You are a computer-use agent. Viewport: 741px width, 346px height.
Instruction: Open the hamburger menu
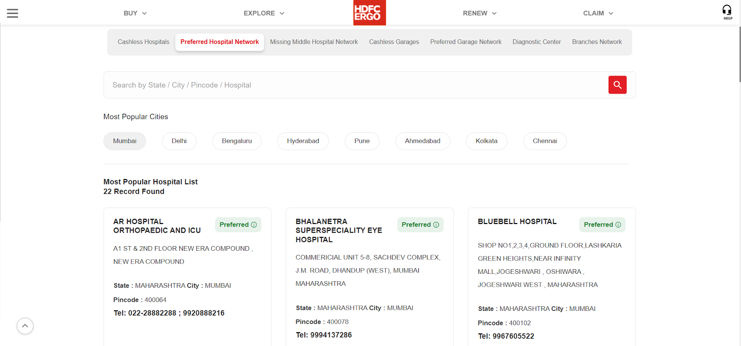[13, 13]
